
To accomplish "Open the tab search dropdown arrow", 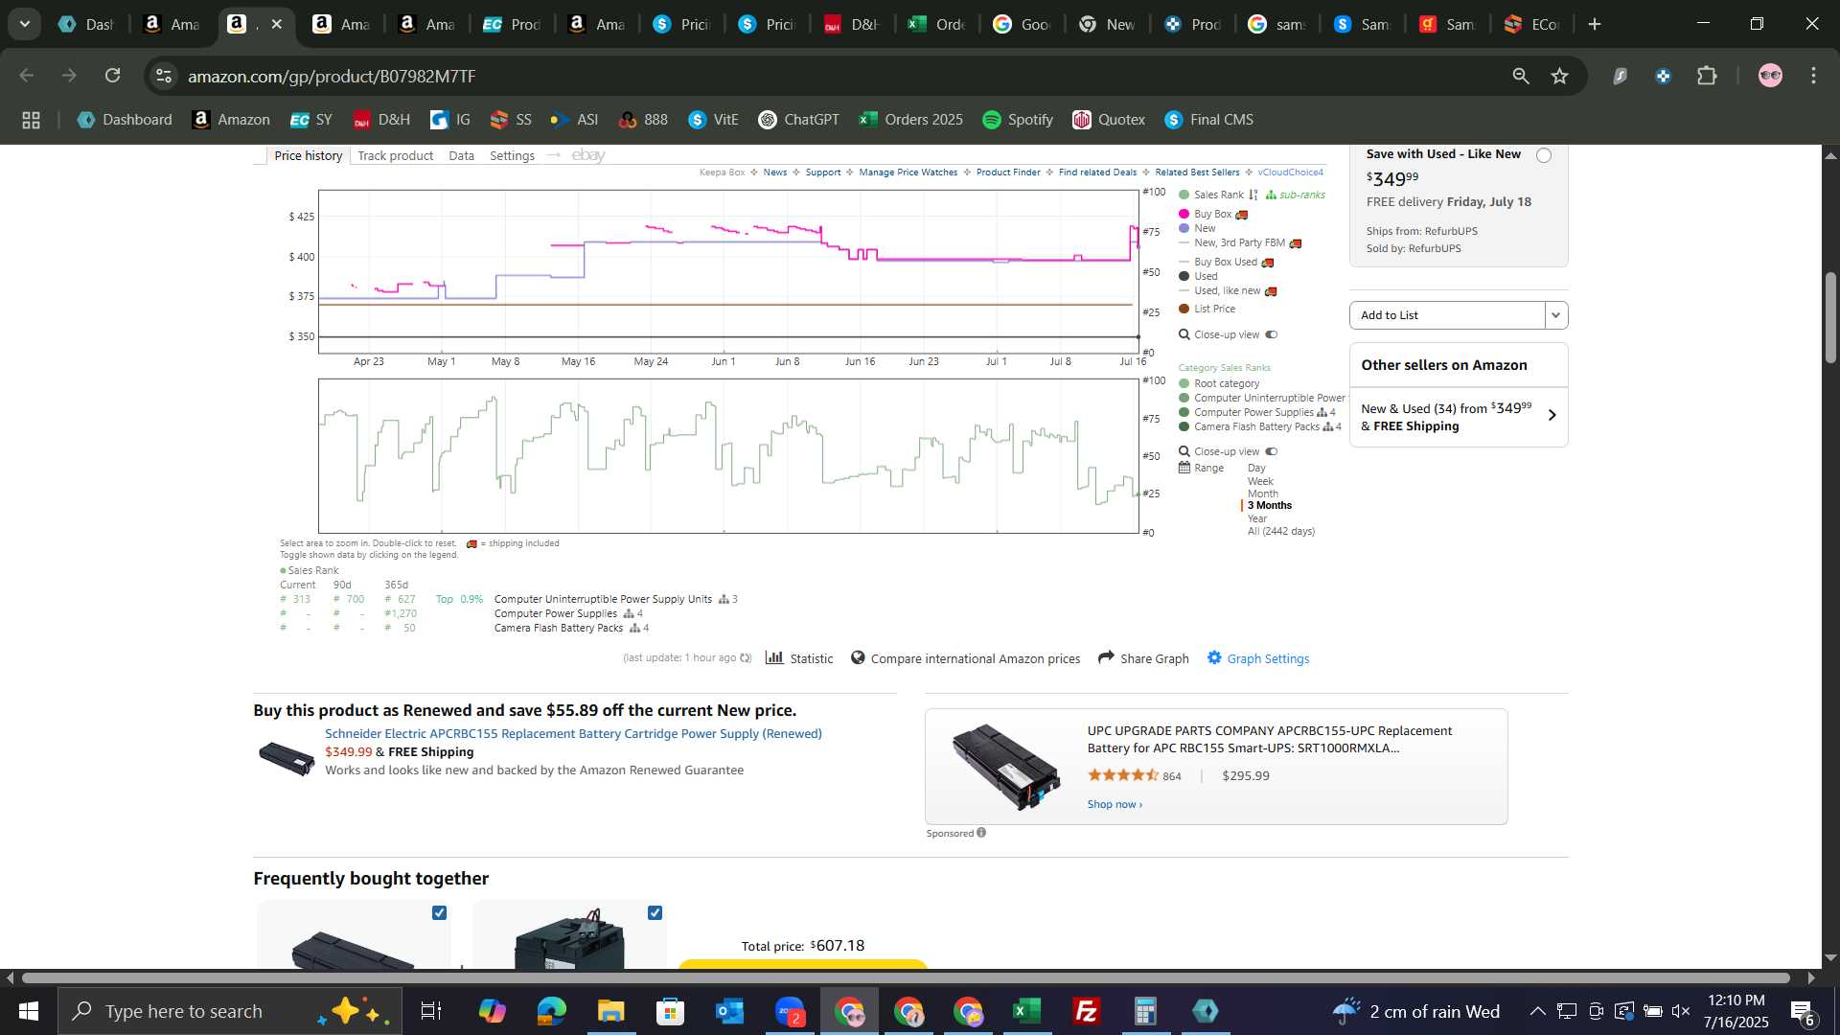I will click(25, 24).
